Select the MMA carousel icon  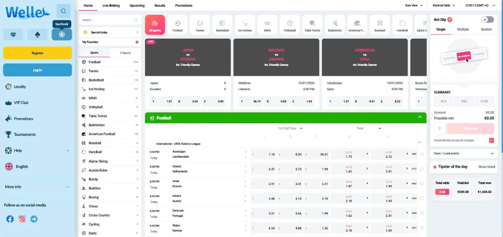tap(267, 25)
